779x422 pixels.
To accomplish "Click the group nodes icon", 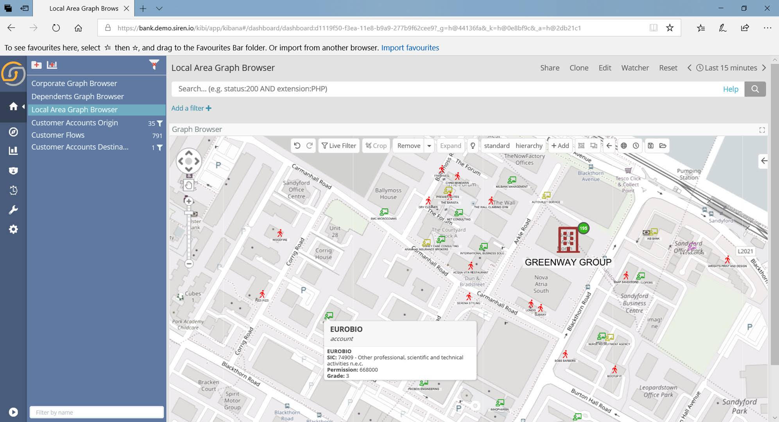I will click(x=581, y=146).
